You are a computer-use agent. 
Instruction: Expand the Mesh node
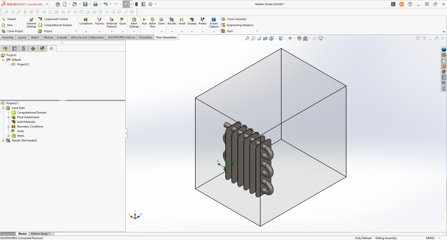[9, 136]
